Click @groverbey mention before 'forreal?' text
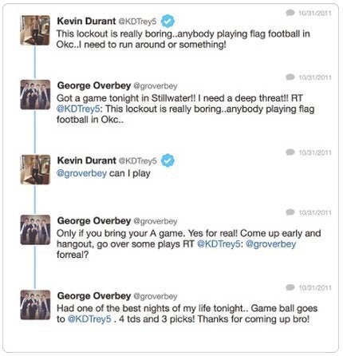The image size is (343, 356). click(270, 244)
